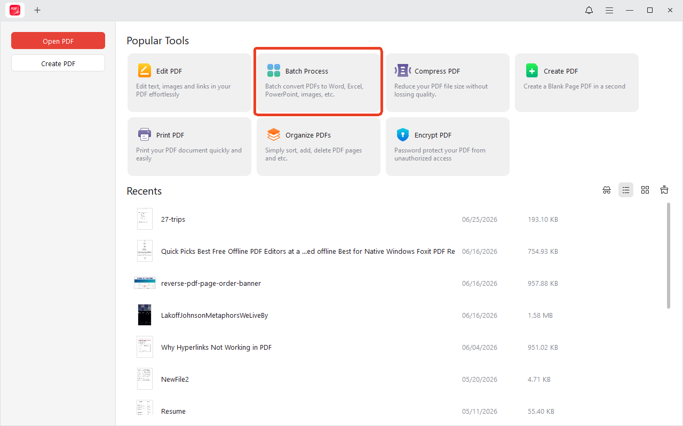Click the 957.88 KB size value
The image size is (683, 426).
(x=543, y=283)
